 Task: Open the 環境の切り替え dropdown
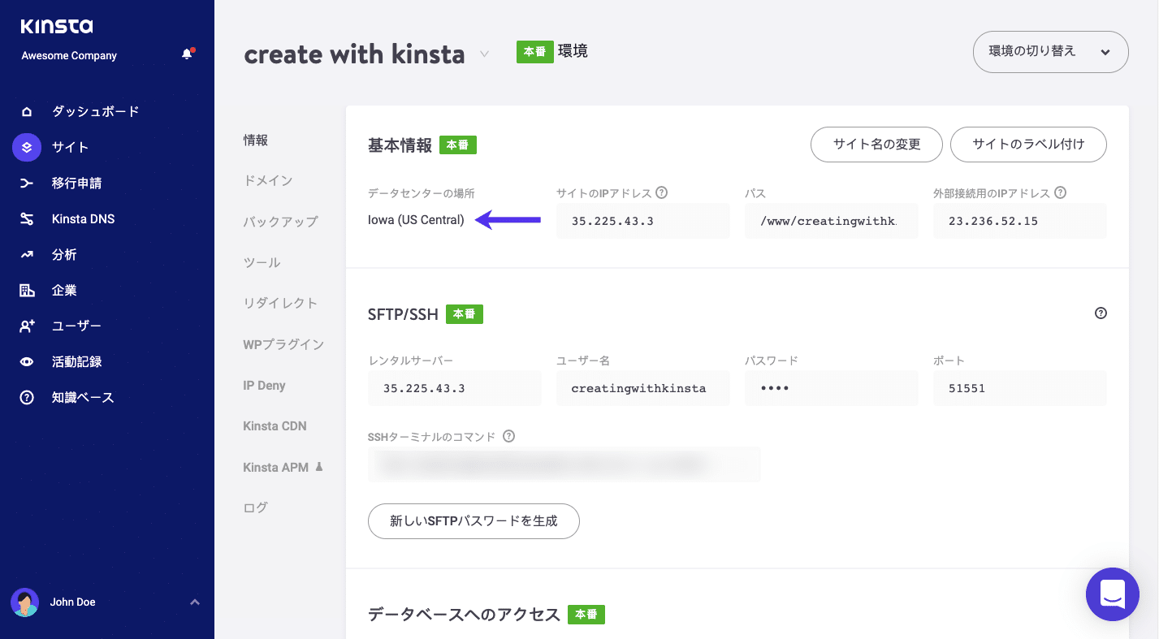click(x=1050, y=51)
